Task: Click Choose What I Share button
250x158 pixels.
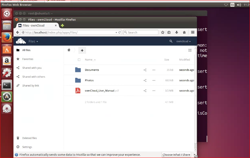Action: [176, 155]
